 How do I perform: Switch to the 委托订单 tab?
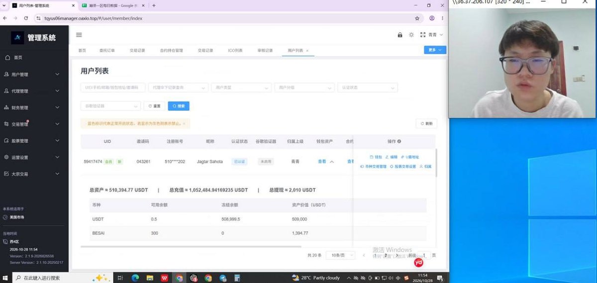107,51
